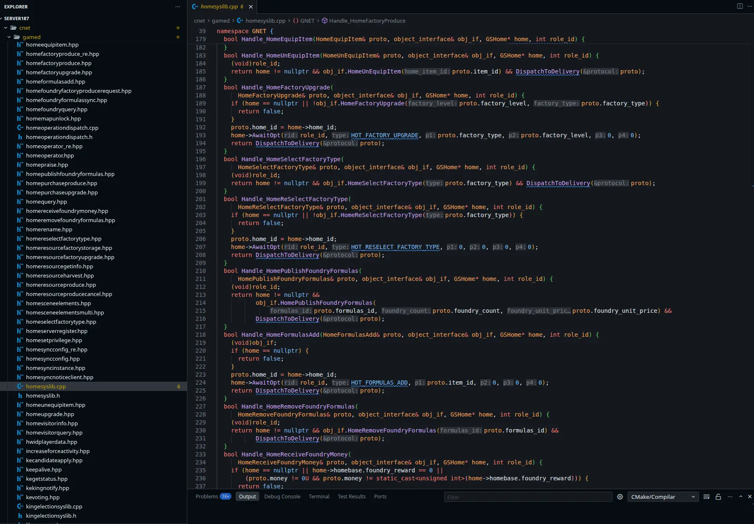Screen dimensions: 754x524
Task: Select cnet breadcrumb segment
Action: pos(200,21)
